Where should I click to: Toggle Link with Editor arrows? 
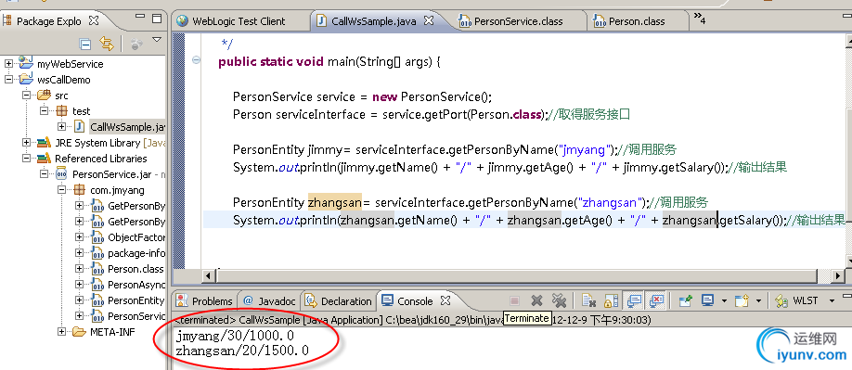tap(107, 44)
